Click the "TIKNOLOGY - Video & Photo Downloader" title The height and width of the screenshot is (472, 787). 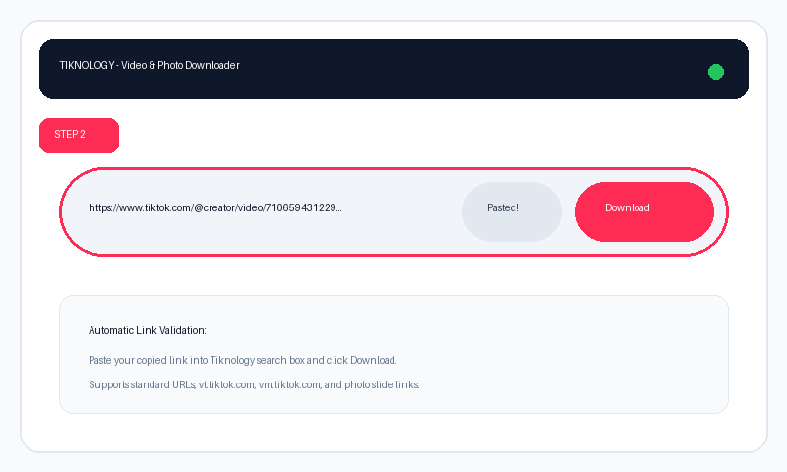150,65
